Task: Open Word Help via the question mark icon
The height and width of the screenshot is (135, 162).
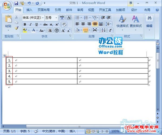Action: pyautogui.click(x=157, y=10)
